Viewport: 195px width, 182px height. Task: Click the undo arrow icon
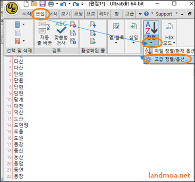point(63,4)
